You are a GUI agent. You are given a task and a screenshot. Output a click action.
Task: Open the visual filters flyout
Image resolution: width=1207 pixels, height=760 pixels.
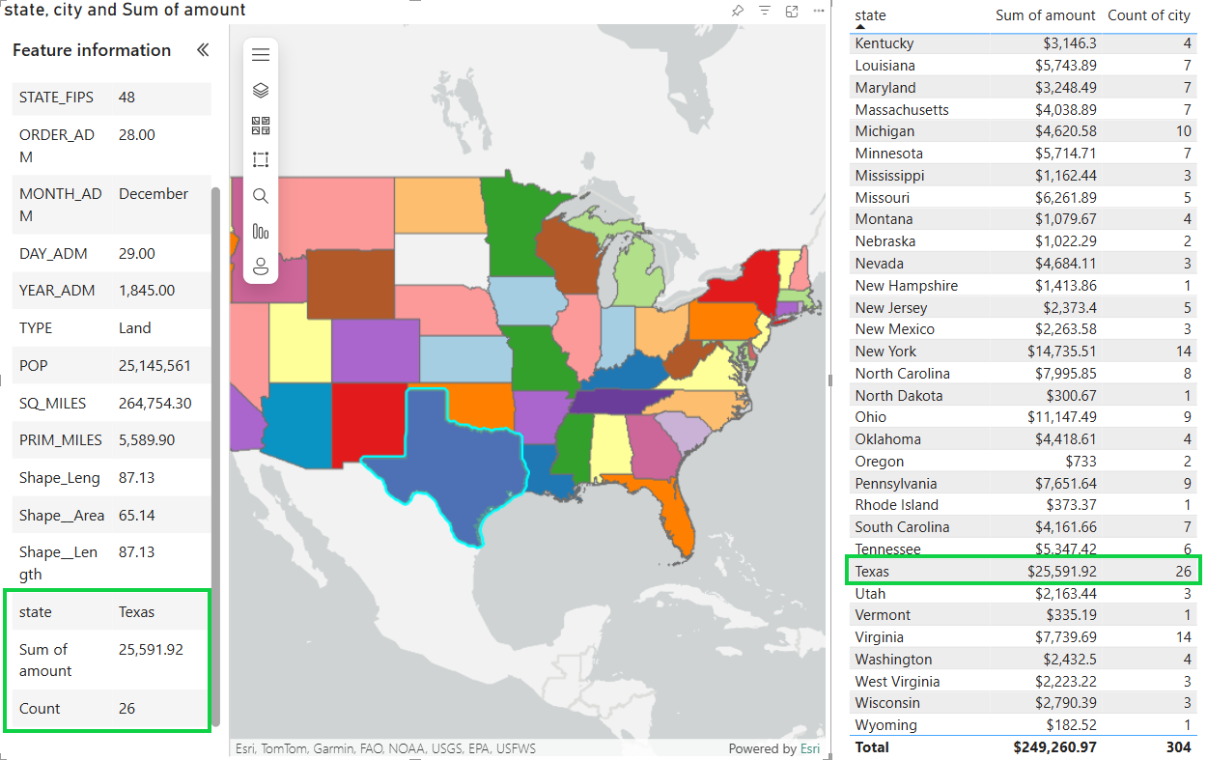point(764,11)
